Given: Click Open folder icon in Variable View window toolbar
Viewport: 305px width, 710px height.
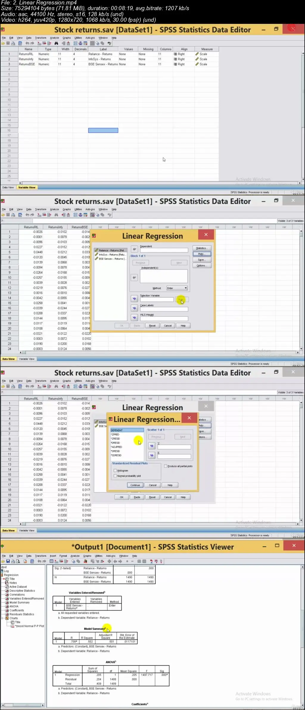Looking at the screenshot, I should (x=3, y=44).
